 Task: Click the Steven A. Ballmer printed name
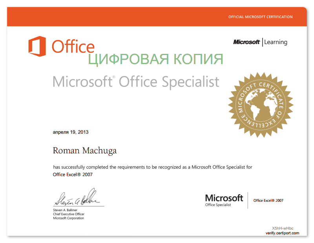[65, 210]
